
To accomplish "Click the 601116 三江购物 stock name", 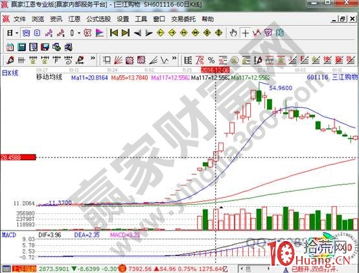I will [332, 77].
